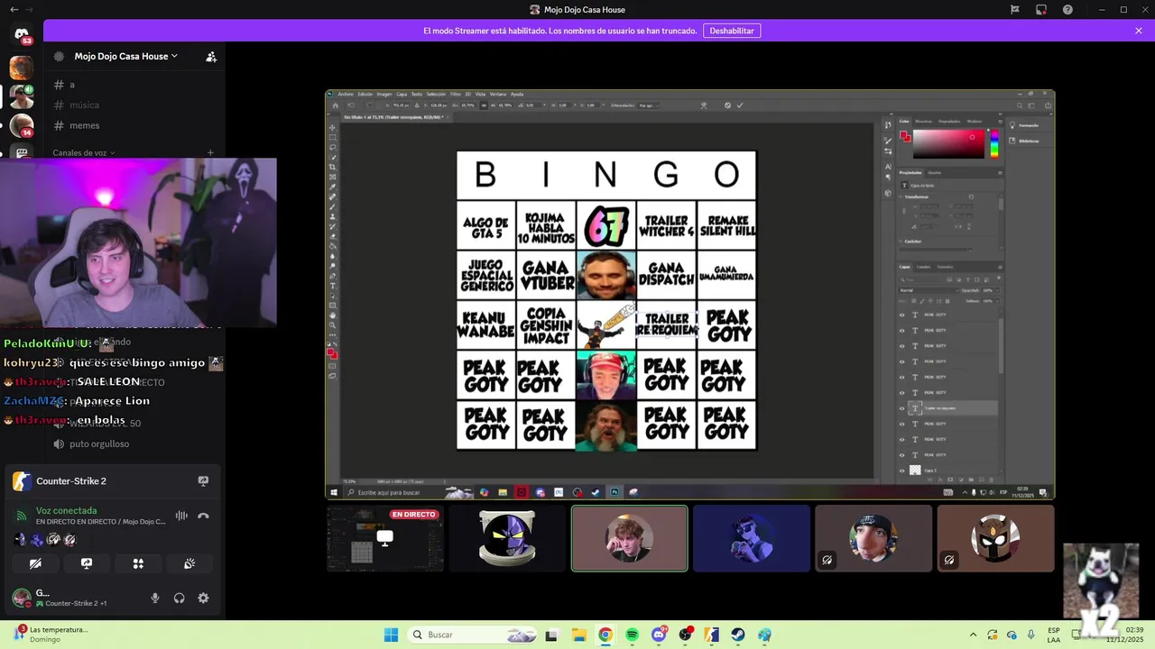Open Spotify from the Windows taskbar

tap(632, 635)
